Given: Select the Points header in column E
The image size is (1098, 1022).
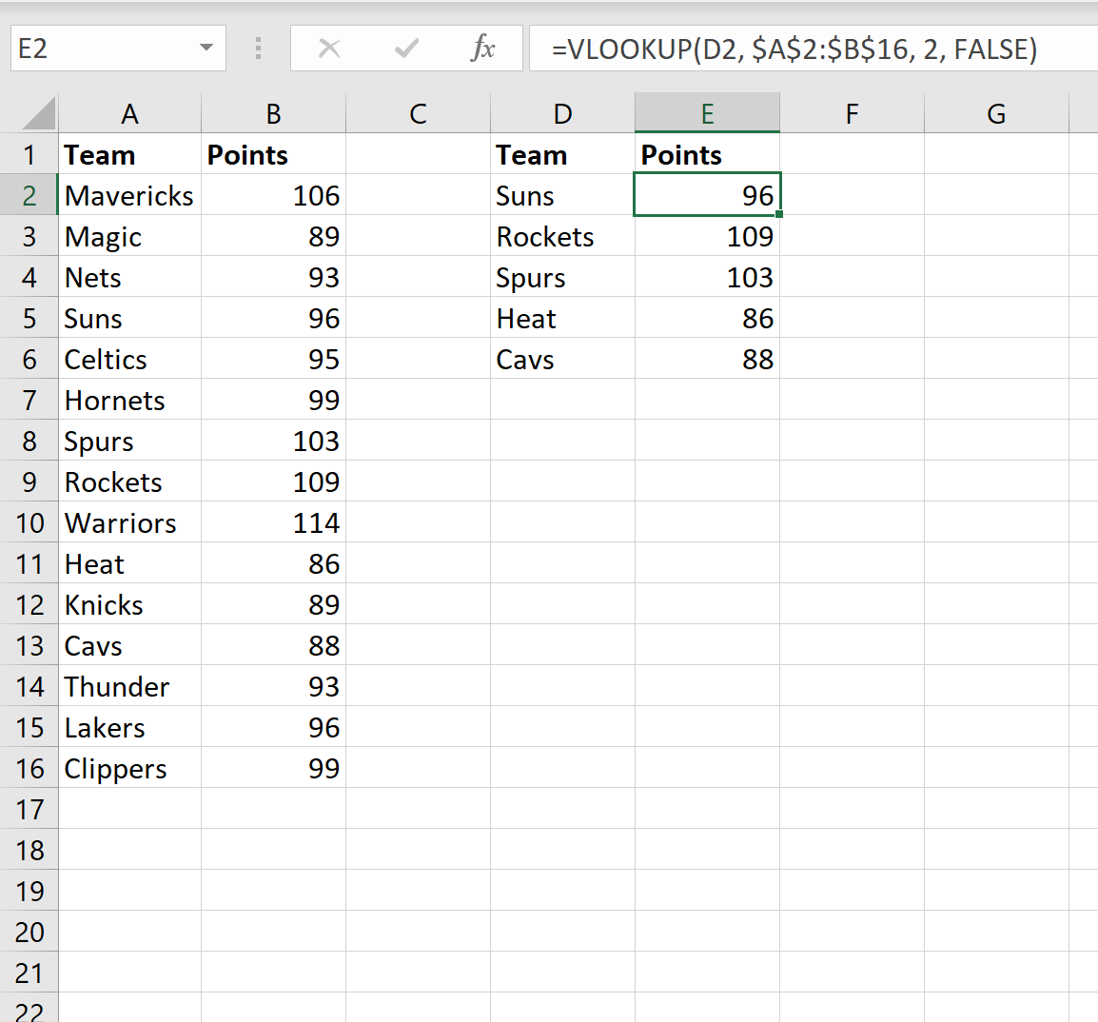Looking at the screenshot, I should click(x=707, y=155).
